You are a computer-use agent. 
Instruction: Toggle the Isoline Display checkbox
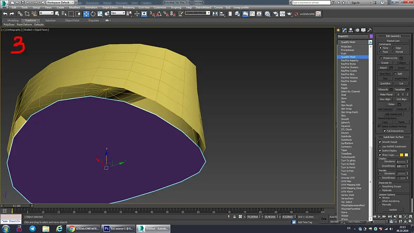click(380, 151)
